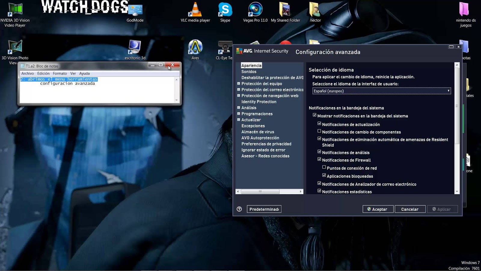Uncheck Notificaciones de actualización
The width and height of the screenshot is (481, 271).
(319, 123)
